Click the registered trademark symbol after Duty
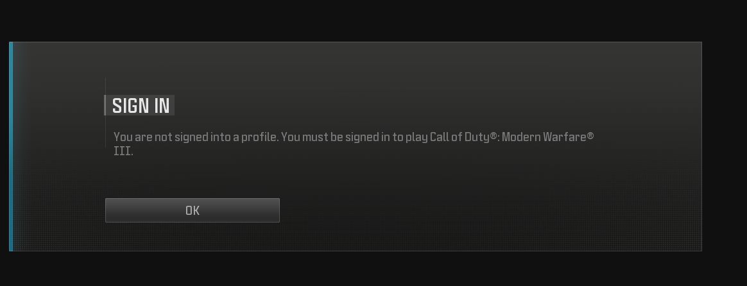 (494, 135)
